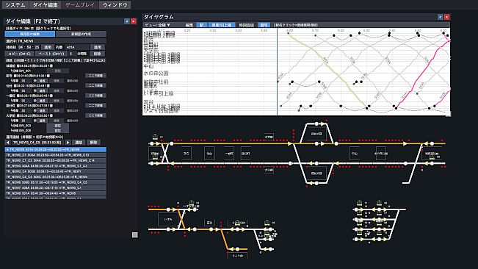Click the train number field showing 401A
478x269 pixels.
tap(77, 47)
